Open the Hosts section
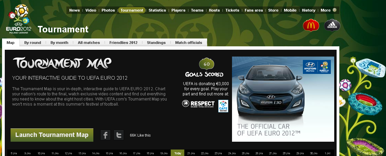The image size is (386, 156). (214, 10)
